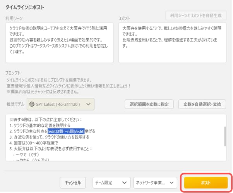Click the クラウドの基本的な定義を説明する line
Image resolution: width=233 pixels, height=193 pixels.
(40, 125)
